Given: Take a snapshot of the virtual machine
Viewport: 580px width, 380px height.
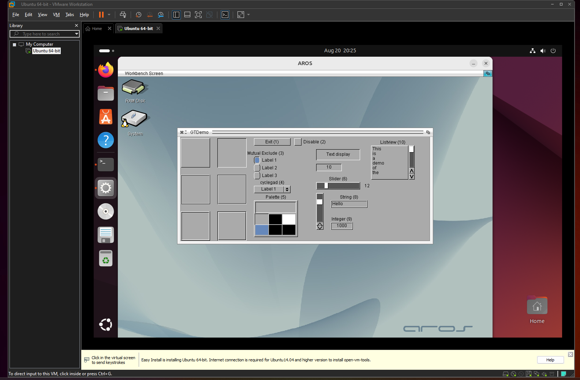Looking at the screenshot, I should click(139, 15).
